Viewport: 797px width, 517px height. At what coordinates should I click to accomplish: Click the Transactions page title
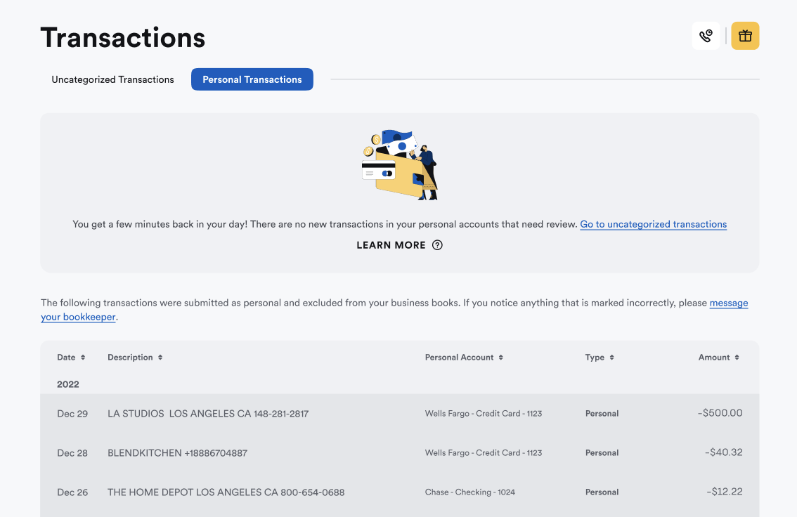pyautogui.click(x=122, y=37)
